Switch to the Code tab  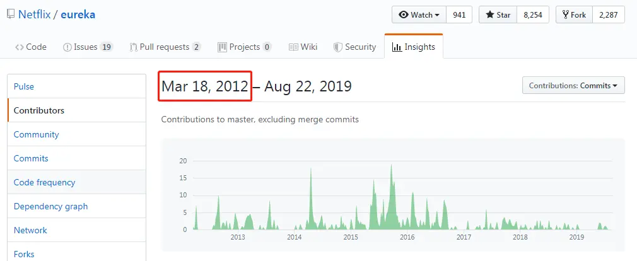(31, 47)
